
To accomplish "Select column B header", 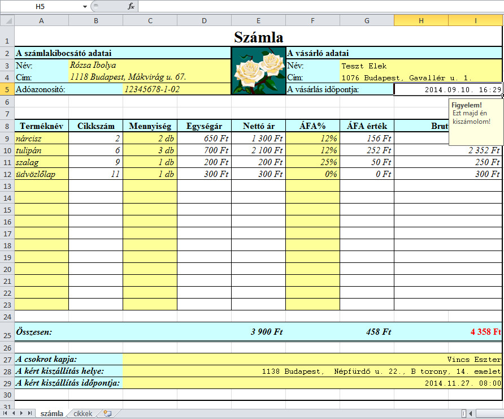I will point(96,20).
